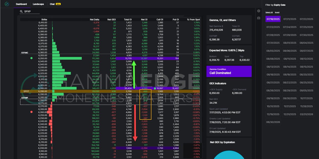Click the 6,350.00 strike cell
Viewport: 319px width, 159px height.
click(x=43, y=58)
